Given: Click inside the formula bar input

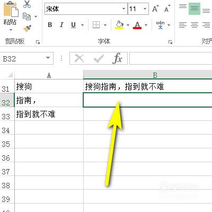Looking at the screenshot, I should coord(171,58).
